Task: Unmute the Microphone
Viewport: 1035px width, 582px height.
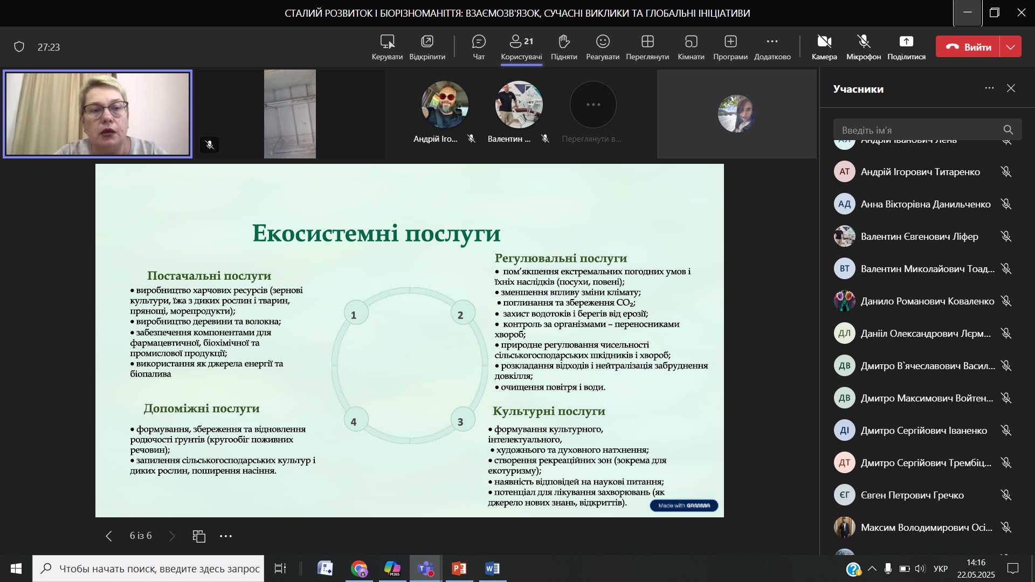Action: coord(864,42)
